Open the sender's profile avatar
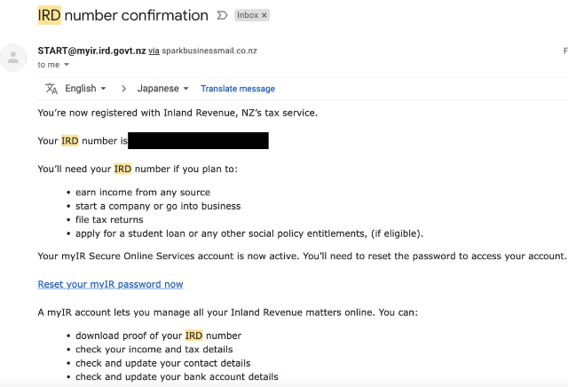This screenshot has height=387, width=568. click(x=13, y=58)
